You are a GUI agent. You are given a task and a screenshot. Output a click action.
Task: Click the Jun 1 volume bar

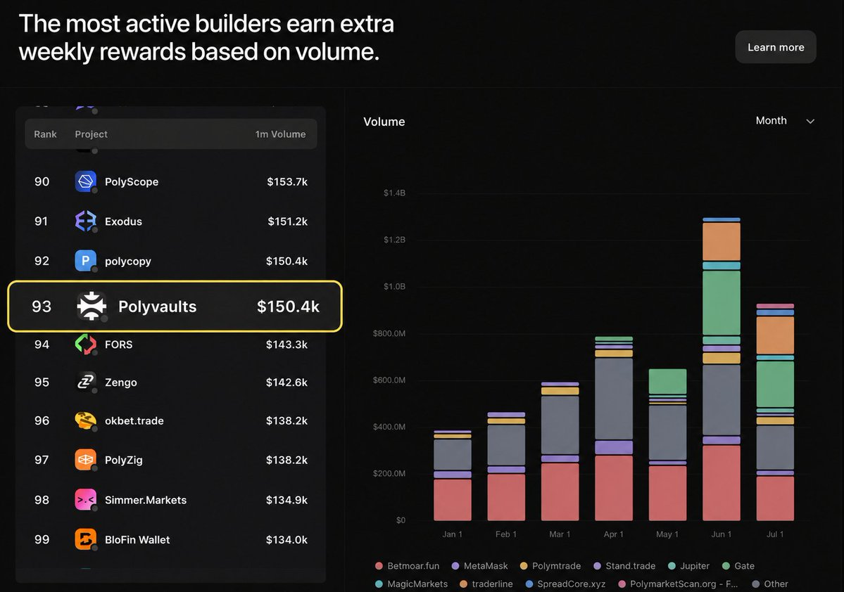[722, 369]
